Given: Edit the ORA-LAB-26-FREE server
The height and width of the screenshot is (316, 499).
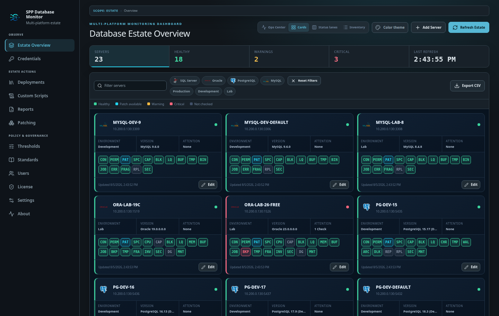Looking at the screenshot, I should point(339,267).
